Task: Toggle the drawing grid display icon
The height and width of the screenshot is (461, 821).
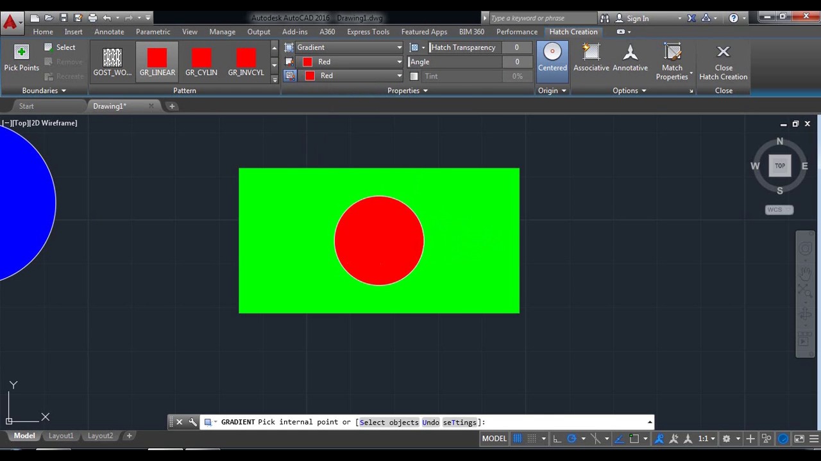Action: (518, 439)
